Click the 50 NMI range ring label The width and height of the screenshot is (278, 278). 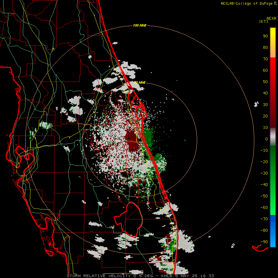140,82
